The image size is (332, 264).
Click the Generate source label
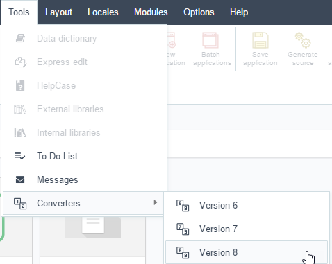click(303, 59)
